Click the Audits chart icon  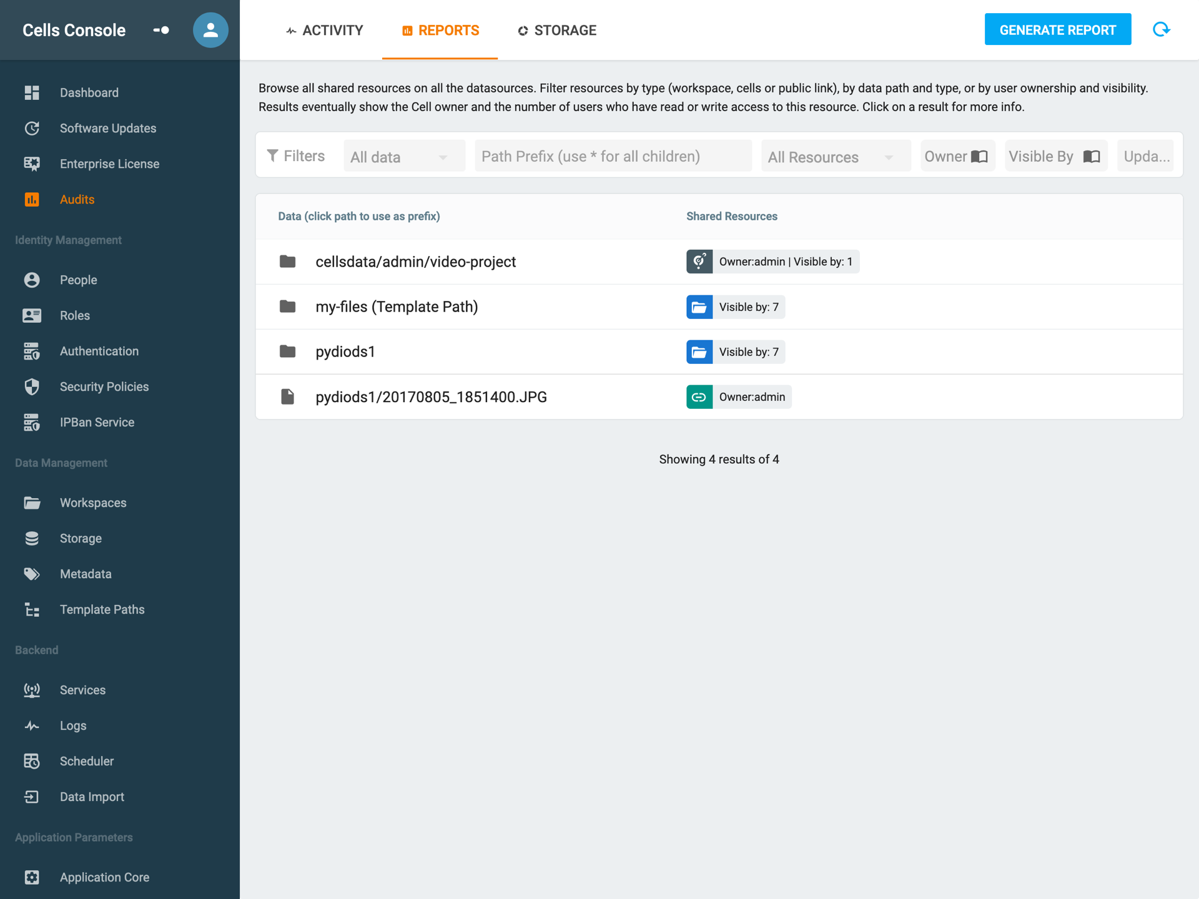pyautogui.click(x=32, y=199)
